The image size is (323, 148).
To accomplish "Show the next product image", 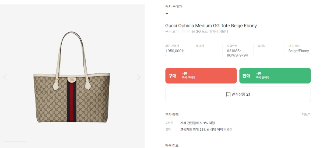I will point(139,77).
